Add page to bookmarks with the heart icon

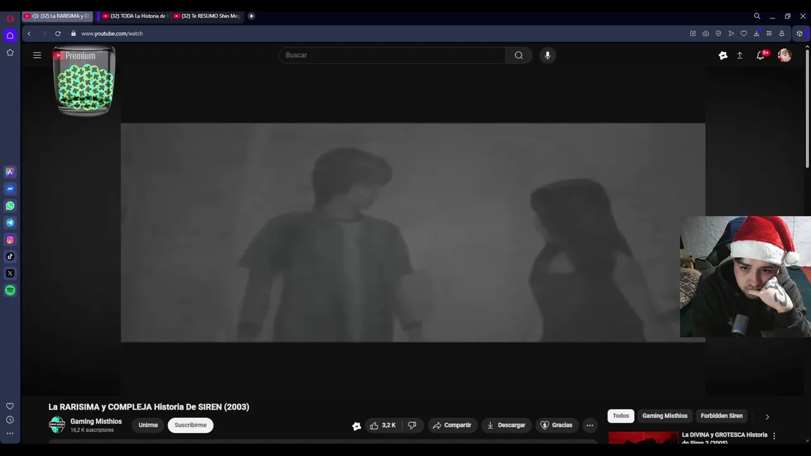click(x=744, y=34)
